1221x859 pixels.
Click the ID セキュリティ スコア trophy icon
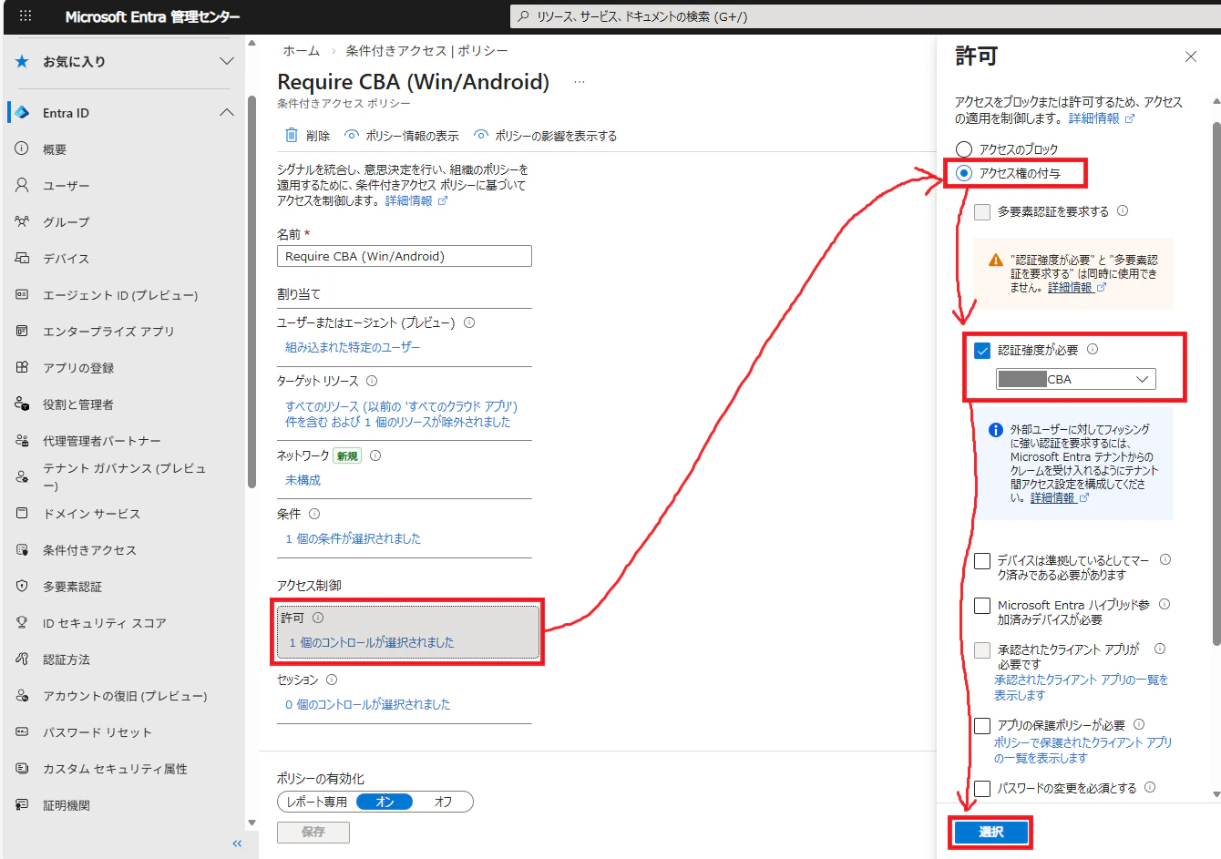click(x=22, y=622)
